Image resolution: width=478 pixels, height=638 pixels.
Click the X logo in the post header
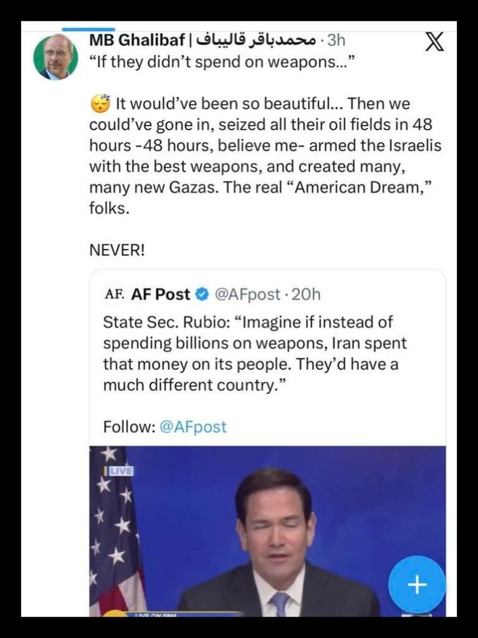(x=434, y=43)
